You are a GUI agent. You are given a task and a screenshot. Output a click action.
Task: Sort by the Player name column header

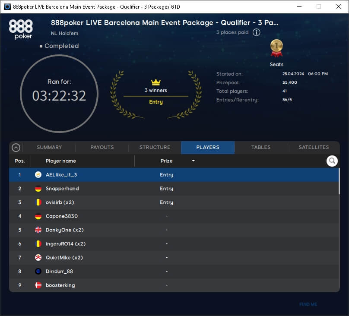61,161
